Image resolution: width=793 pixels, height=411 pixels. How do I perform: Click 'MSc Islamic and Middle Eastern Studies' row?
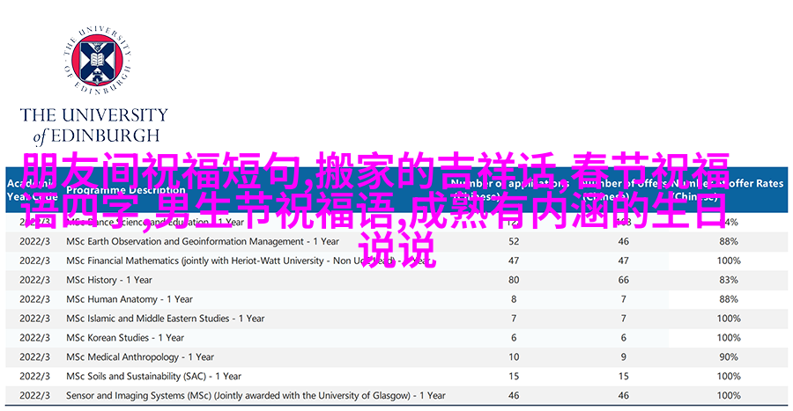tap(396, 319)
